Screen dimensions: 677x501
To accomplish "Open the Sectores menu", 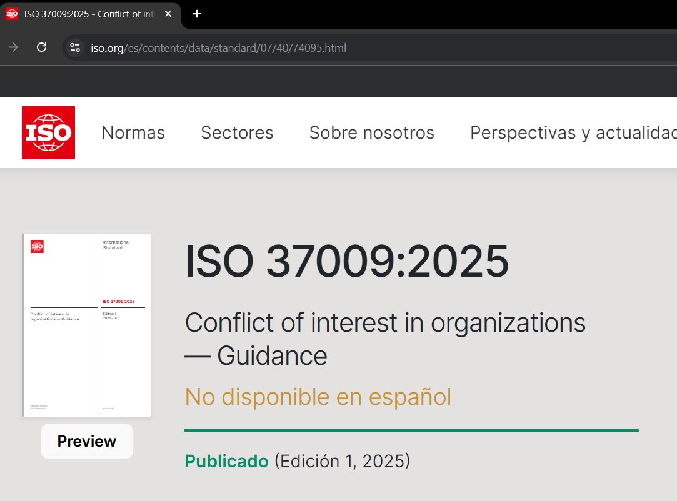I will [237, 132].
